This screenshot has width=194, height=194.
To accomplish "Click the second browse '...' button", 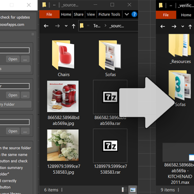I will (25, 95).
